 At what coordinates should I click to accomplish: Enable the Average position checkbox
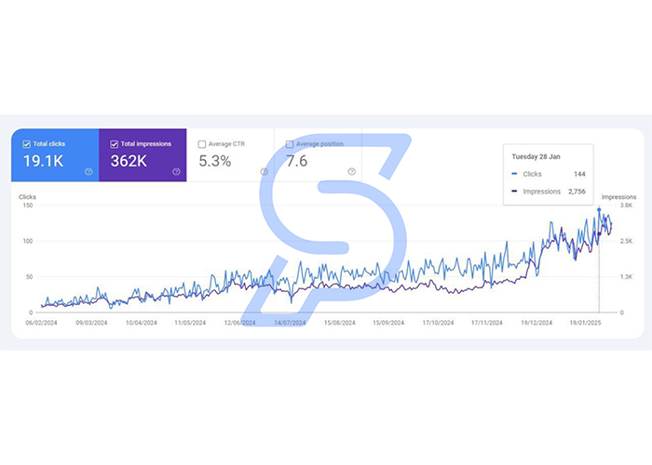[290, 144]
